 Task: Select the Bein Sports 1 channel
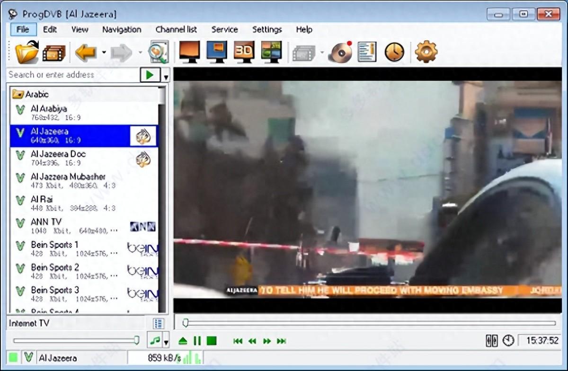pyautogui.click(x=84, y=249)
